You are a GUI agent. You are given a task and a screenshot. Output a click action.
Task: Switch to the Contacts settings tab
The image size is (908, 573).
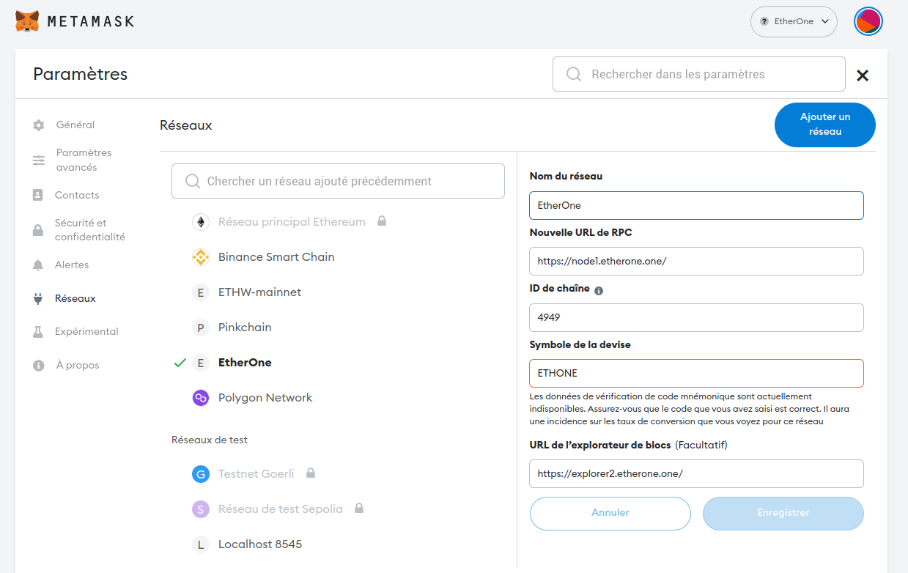76,196
